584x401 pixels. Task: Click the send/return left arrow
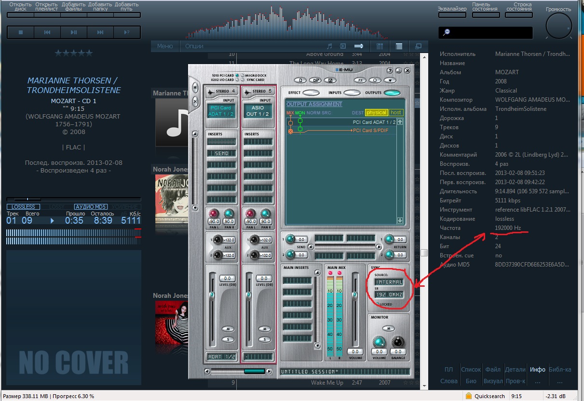pos(311,247)
